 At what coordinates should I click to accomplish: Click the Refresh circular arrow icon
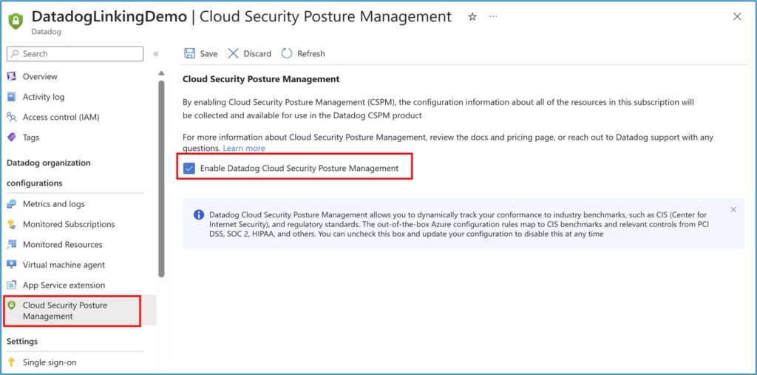(x=287, y=54)
